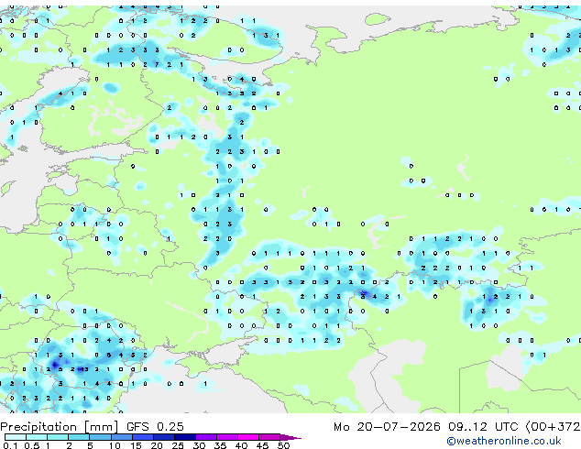The width and height of the screenshot is (581, 449).
Task: Pick the 15 to 20 mm legend swatch
Action: click(x=142, y=437)
